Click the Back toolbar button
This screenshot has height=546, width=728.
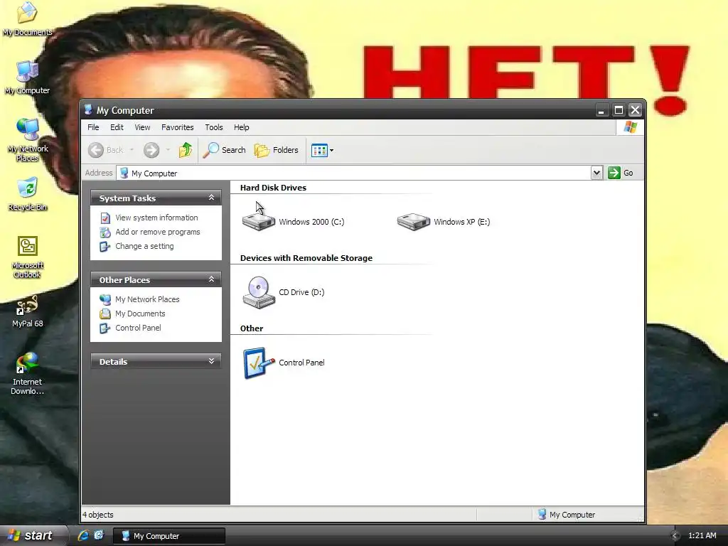click(x=106, y=150)
